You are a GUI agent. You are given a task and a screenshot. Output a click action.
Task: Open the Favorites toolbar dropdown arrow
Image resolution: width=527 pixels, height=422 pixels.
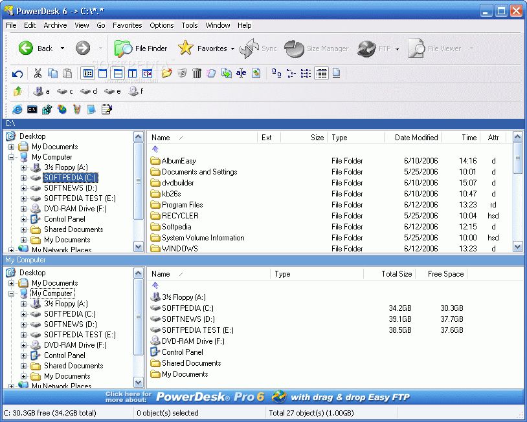[232, 48]
